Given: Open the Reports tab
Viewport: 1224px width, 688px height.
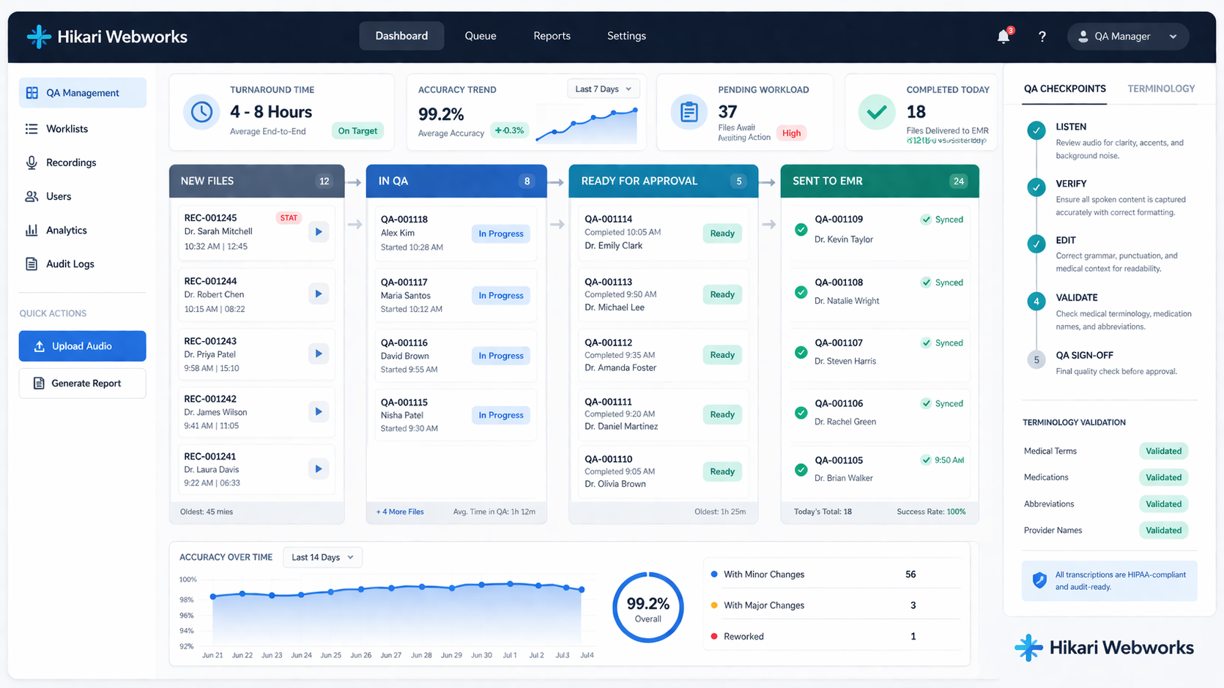Looking at the screenshot, I should pyautogui.click(x=552, y=36).
